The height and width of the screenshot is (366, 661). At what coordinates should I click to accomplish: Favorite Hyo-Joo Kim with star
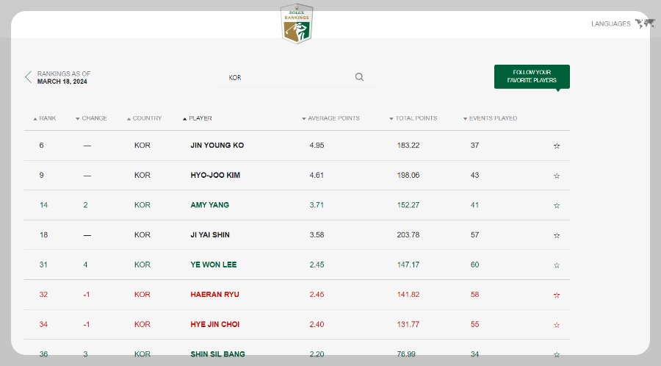[x=557, y=176]
